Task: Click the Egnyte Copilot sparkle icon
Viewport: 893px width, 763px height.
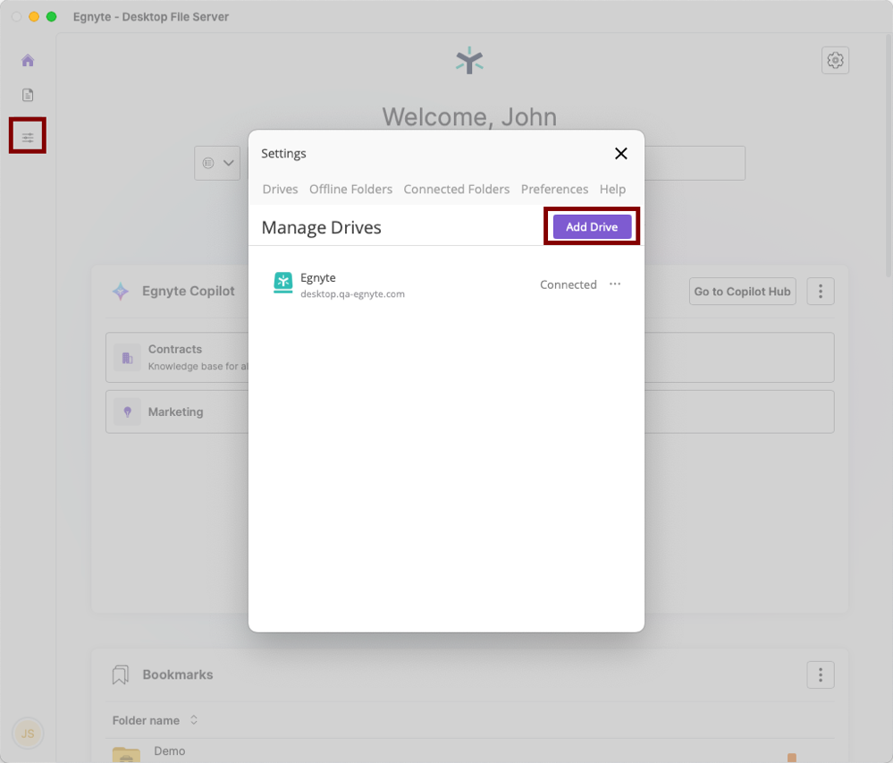Action: tap(120, 292)
